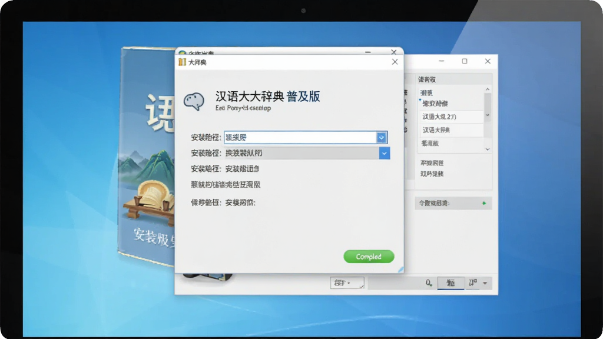Click the bottom down arrow of the right list
Viewport: 603px width, 339px height.
[x=488, y=149]
